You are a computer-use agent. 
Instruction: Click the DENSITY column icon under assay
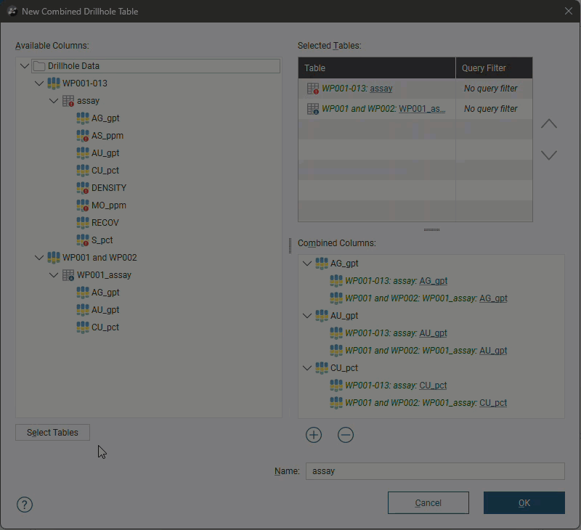click(x=83, y=188)
